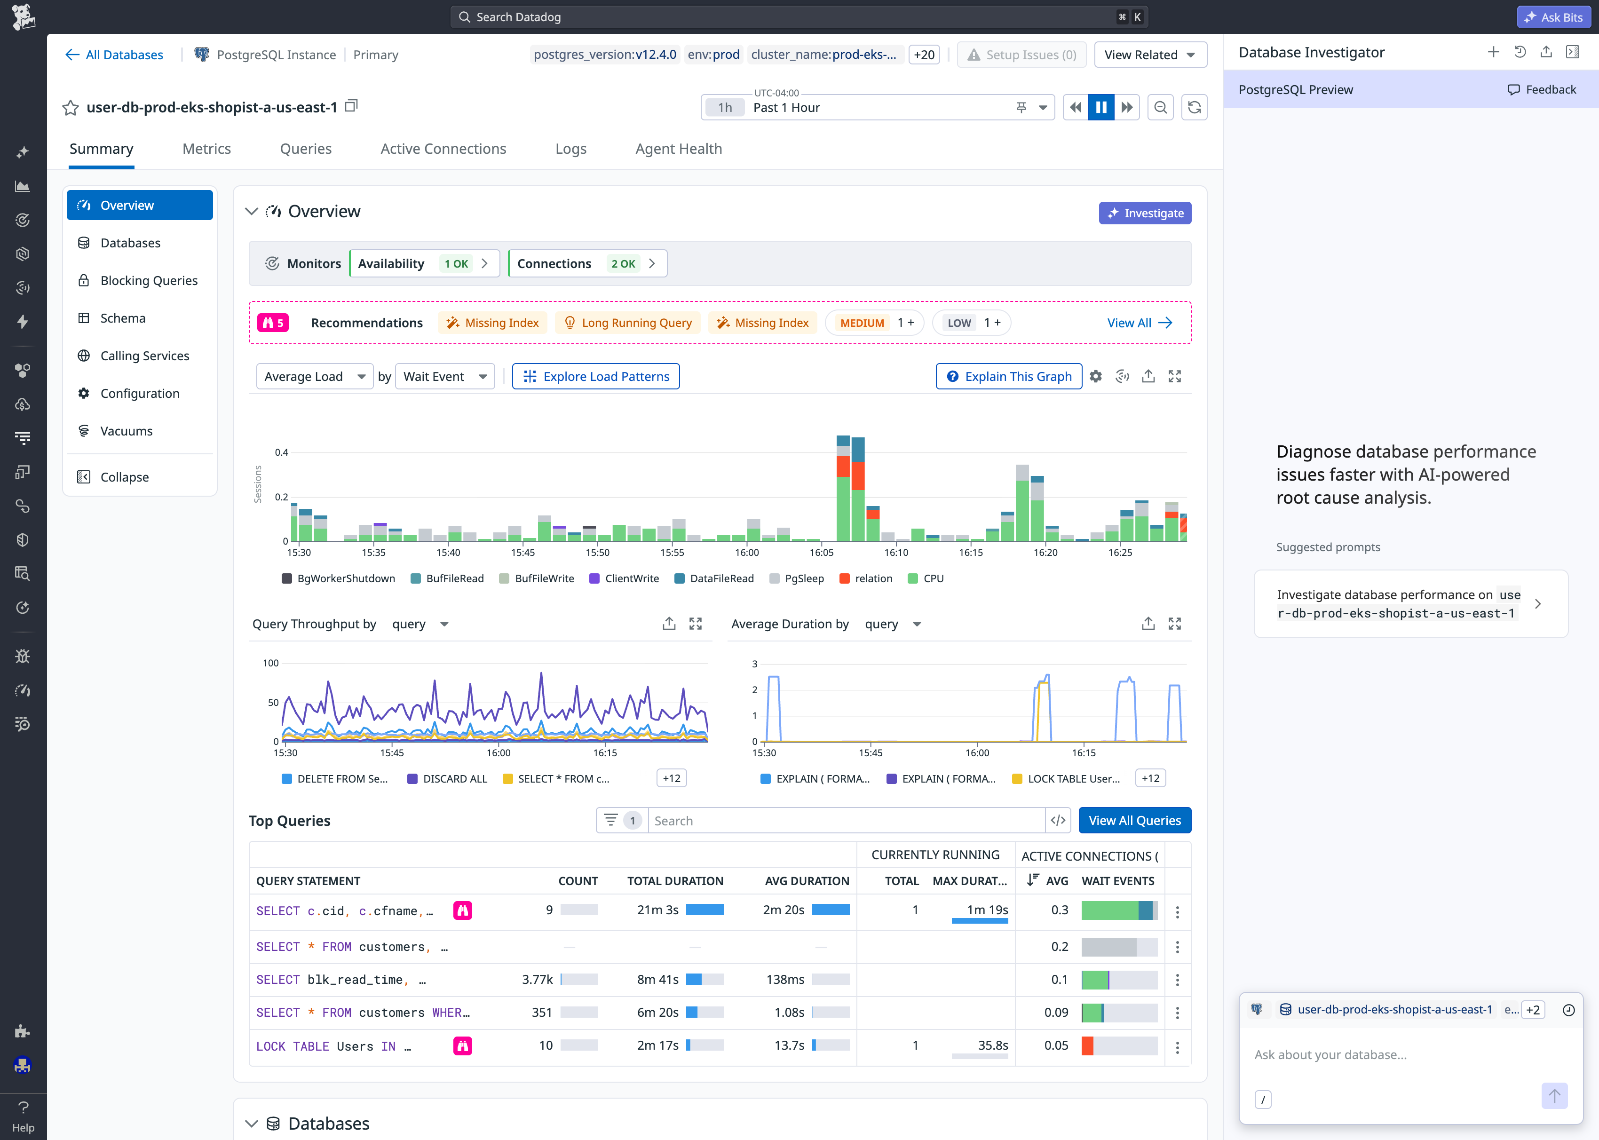
Task: Refresh the dashboard data
Action: 1194,107
